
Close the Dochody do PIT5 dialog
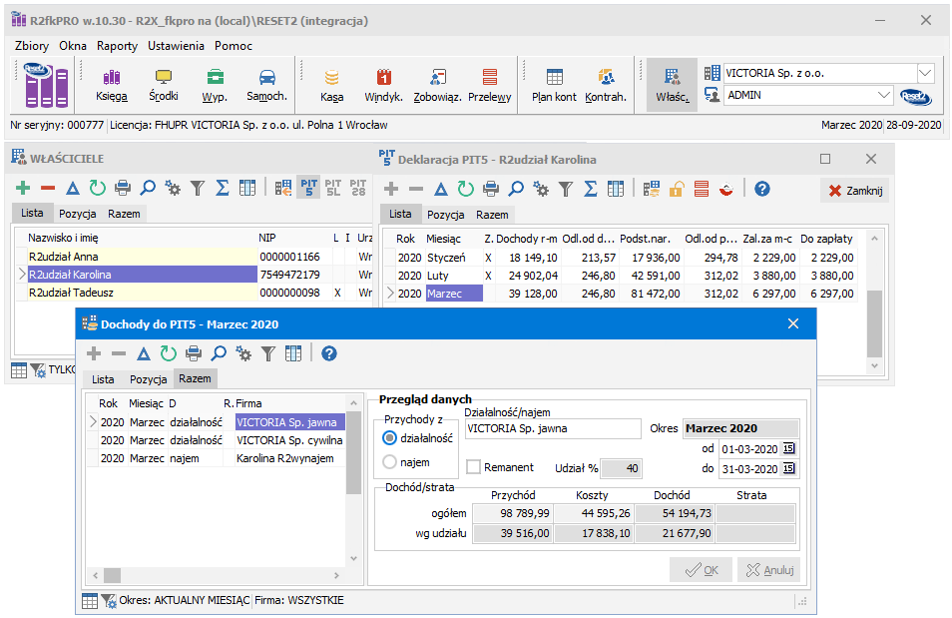793,323
